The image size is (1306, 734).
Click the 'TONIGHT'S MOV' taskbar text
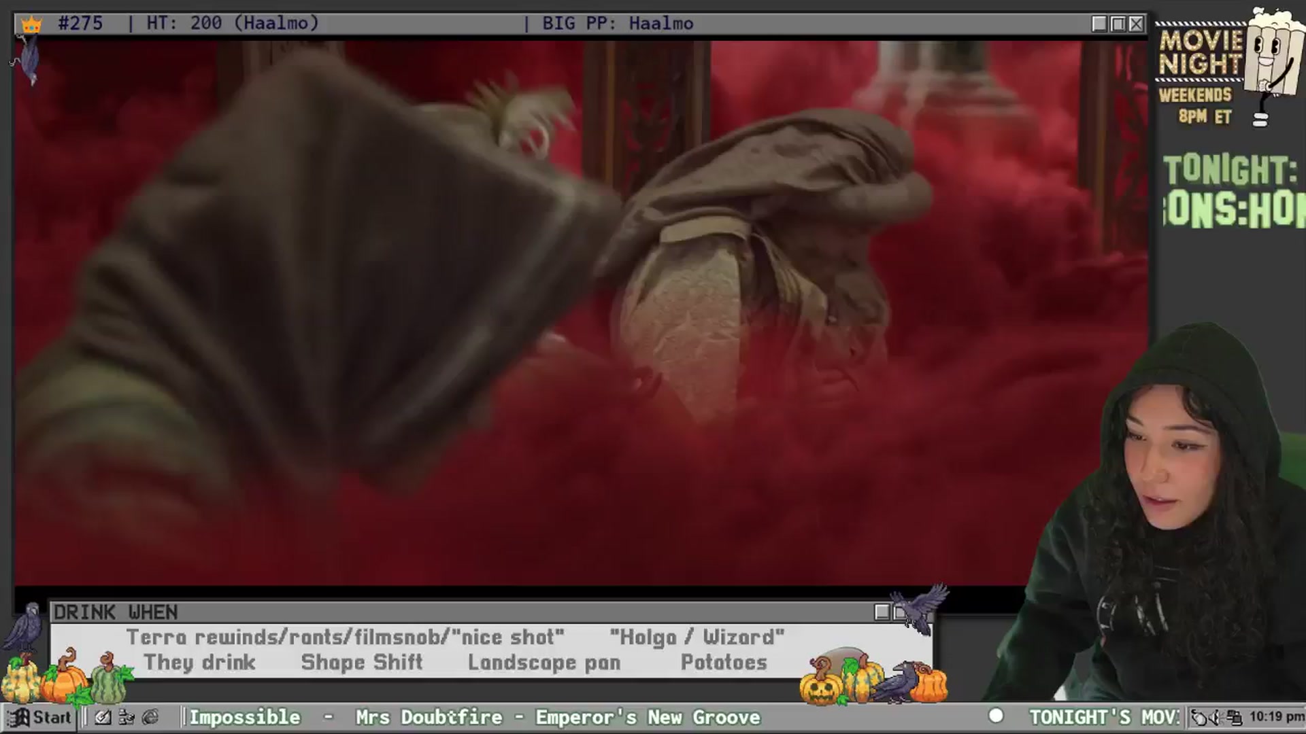[1104, 717]
